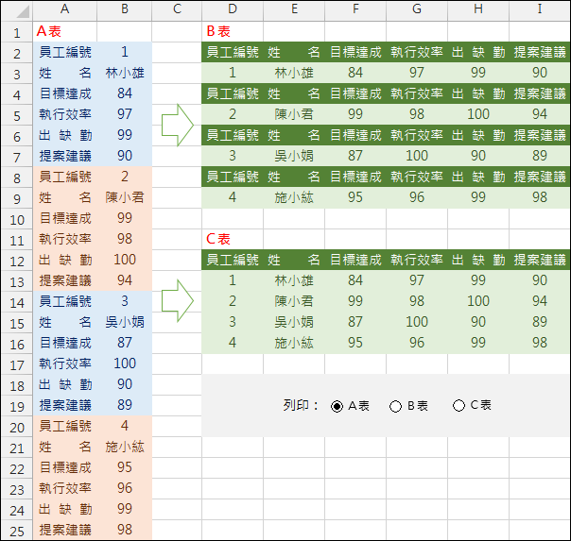
Task: Select column F header
Action: click(355, 9)
